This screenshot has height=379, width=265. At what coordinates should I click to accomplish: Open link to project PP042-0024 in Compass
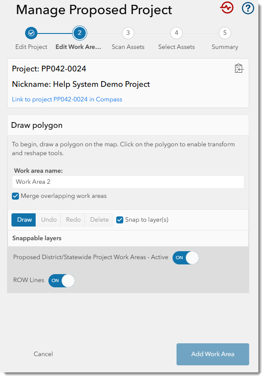pos(67,99)
